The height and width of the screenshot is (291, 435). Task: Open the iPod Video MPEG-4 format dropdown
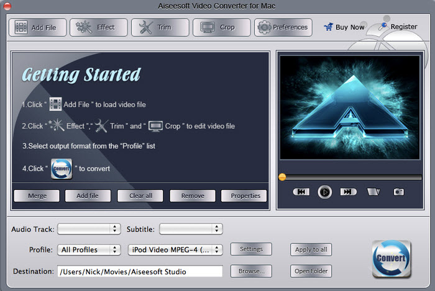tap(175, 250)
